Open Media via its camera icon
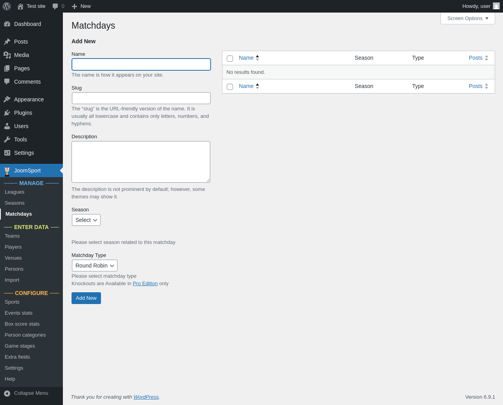Screen dimensions: 503x405 pyautogui.click(x=7, y=55)
